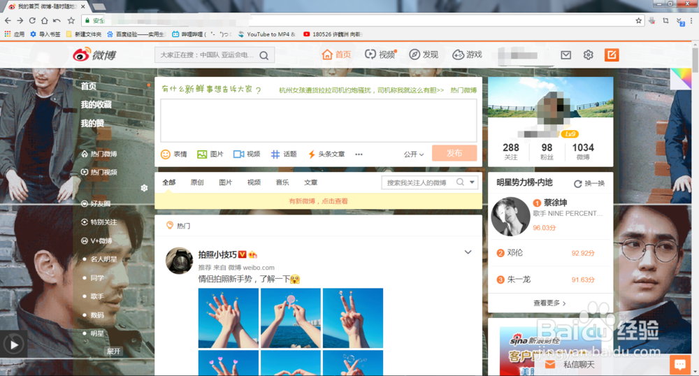699x376 pixels.
Task: Open the messages envelope icon
Action: [565, 55]
